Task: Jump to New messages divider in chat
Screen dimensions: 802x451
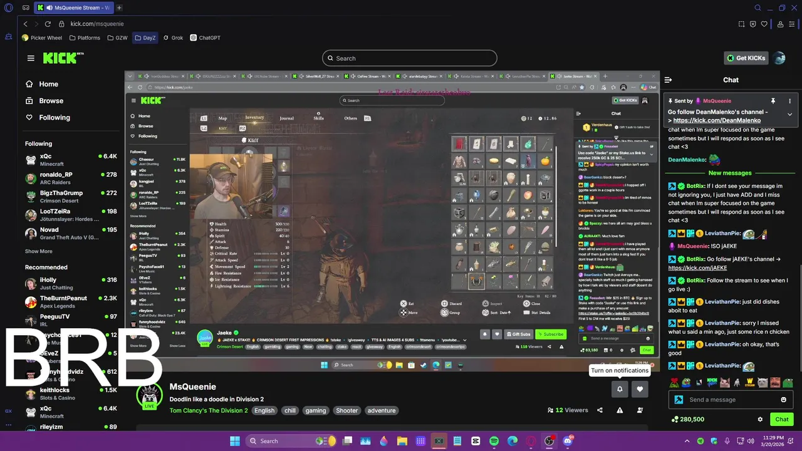Action: [730, 173]
